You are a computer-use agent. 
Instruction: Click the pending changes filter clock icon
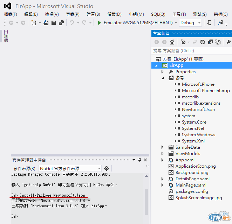(x=183, y=42)
